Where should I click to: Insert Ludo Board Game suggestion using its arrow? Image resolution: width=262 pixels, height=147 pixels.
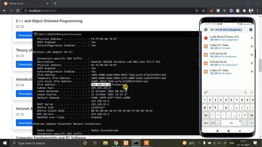(252, 38)
